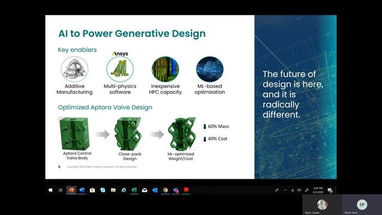Screen dimensions: 382x215
Task: Switch to Microsoft Teams in the taskbar
Action: coord(176,190)
